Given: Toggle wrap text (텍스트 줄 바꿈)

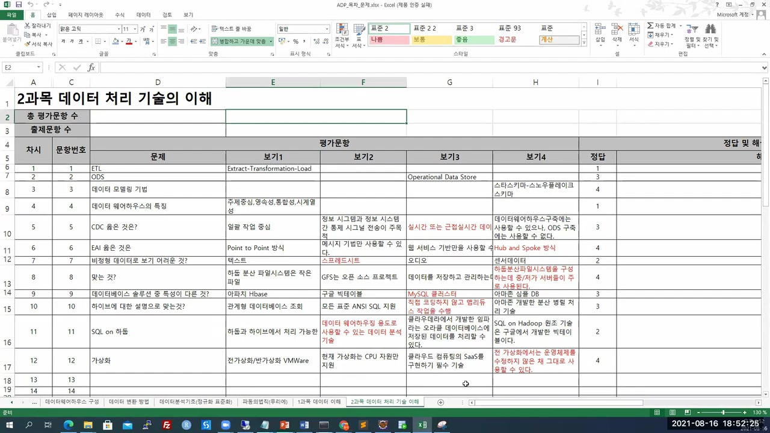Looking at the screenshot, I should [232, 28].
